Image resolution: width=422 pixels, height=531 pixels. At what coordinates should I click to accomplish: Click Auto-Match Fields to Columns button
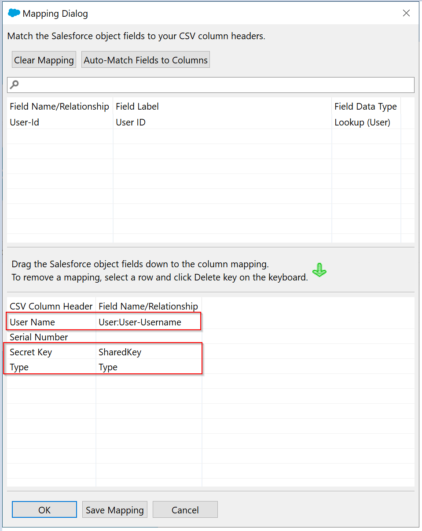tap(146, 60)
